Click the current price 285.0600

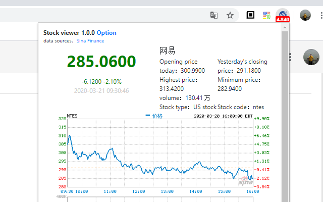click(101, 62)
